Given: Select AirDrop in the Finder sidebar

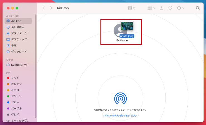Looking at the screenshot, I should [18, 21].
